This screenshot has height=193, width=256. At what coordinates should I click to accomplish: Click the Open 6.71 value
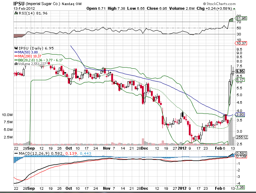tap(96, 8)
